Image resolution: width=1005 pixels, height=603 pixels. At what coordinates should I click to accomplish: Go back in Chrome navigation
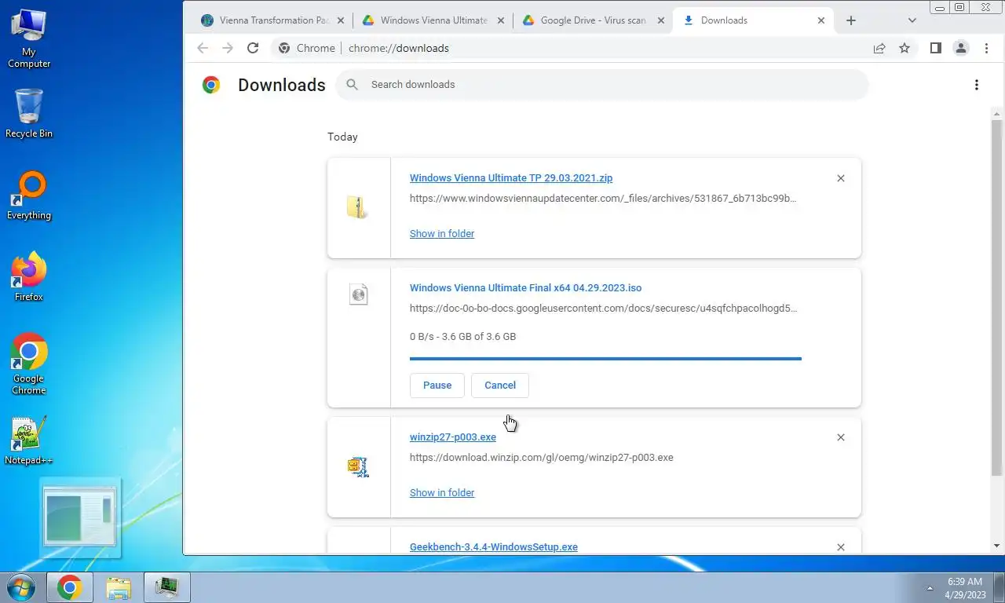click(x=203, y=48)
